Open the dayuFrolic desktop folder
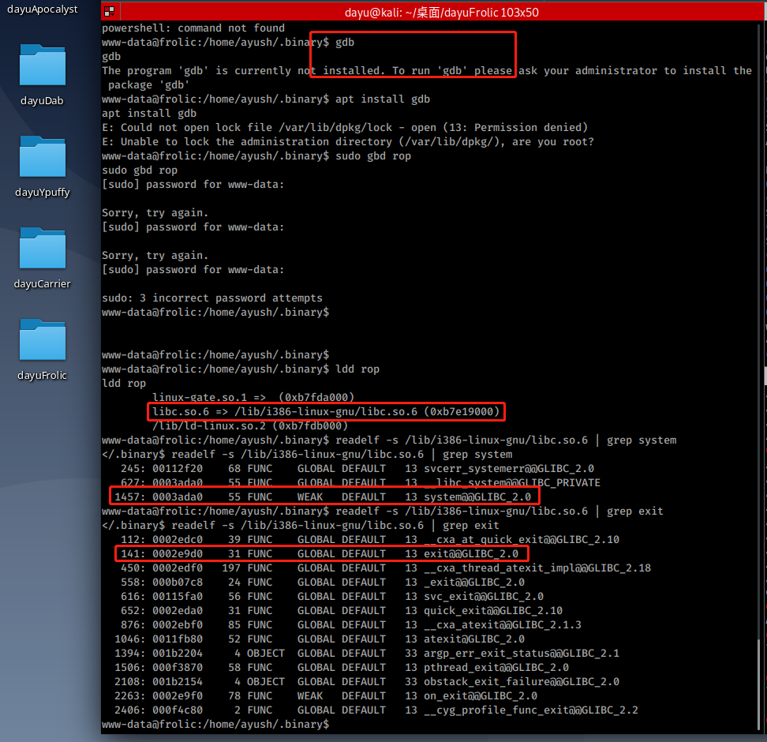Screen dimensions: 767x742 click(x=42, y=348)
